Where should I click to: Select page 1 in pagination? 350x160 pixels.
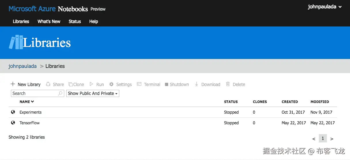pos(323,138)
